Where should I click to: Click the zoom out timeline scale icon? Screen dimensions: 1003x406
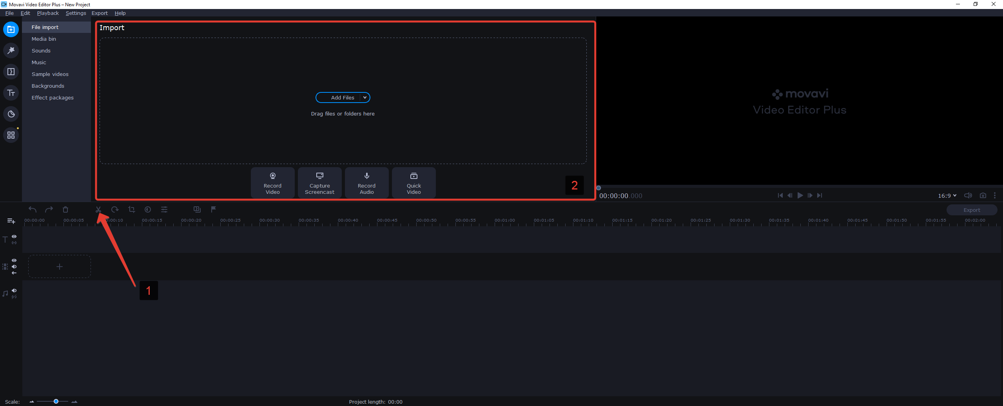[32, 402]
